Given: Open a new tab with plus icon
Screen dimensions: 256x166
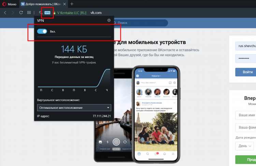Looking at the screenshot, I should pos(72,4).
